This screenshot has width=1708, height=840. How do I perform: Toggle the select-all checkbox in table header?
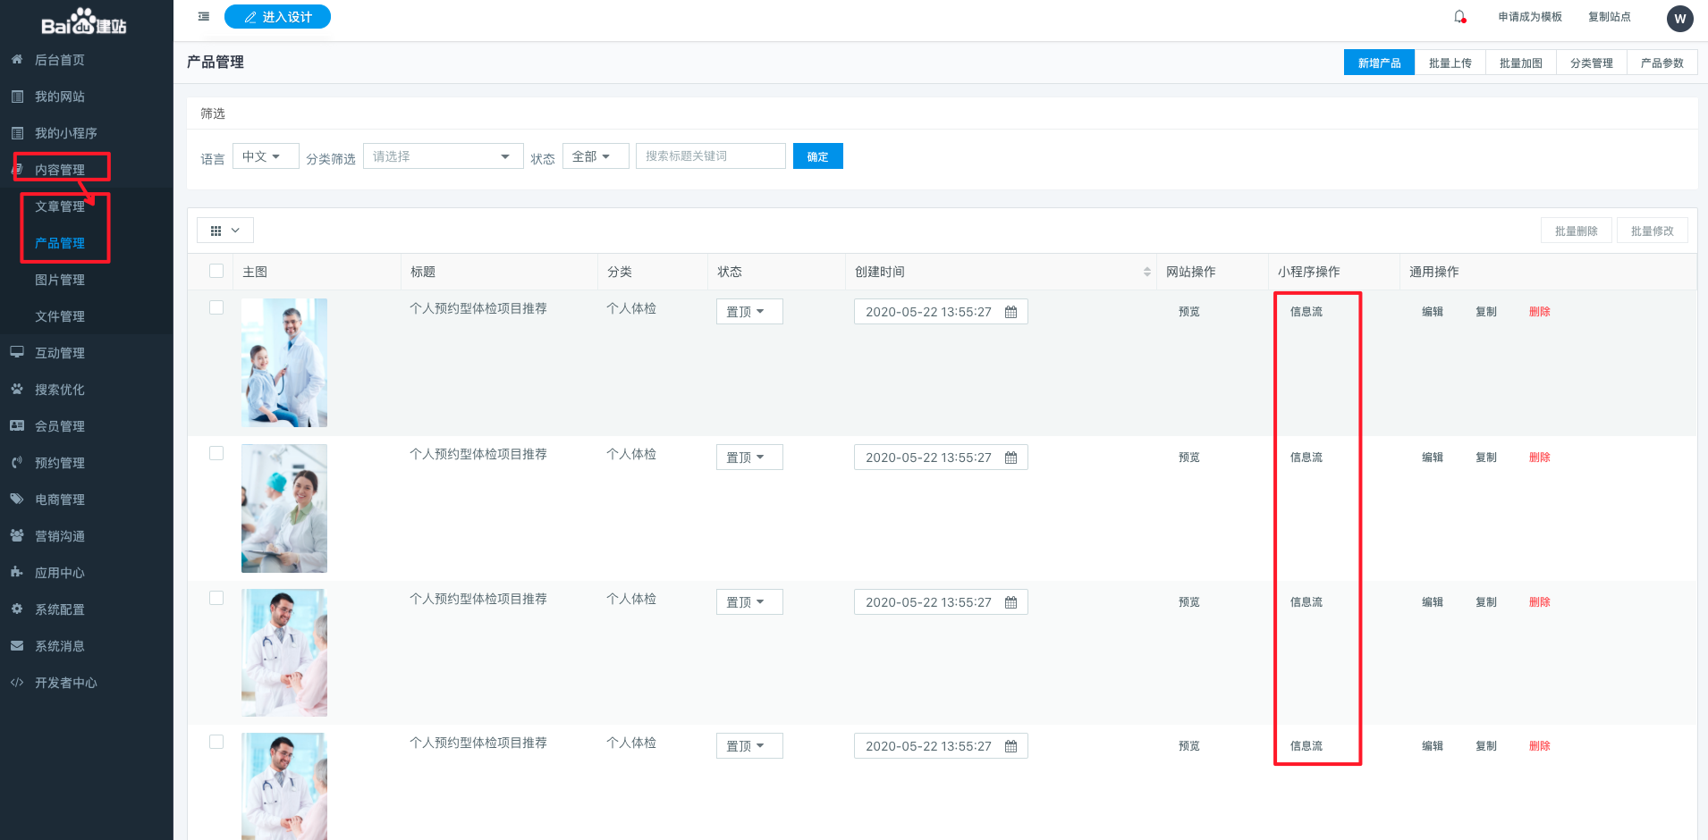[x=216, y=271]
